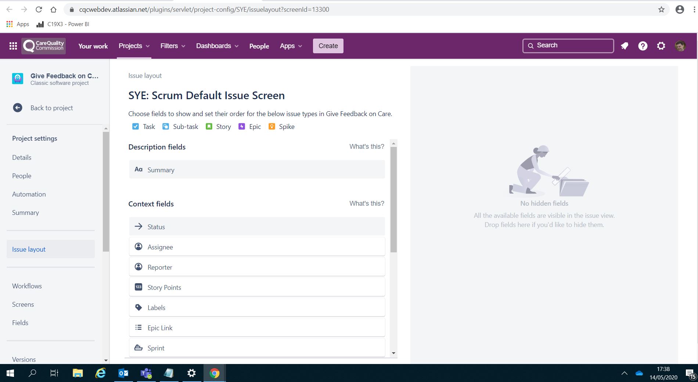Click the fields list scrollbar up arrow
The image size is (698, 382).
click(393, 143)
